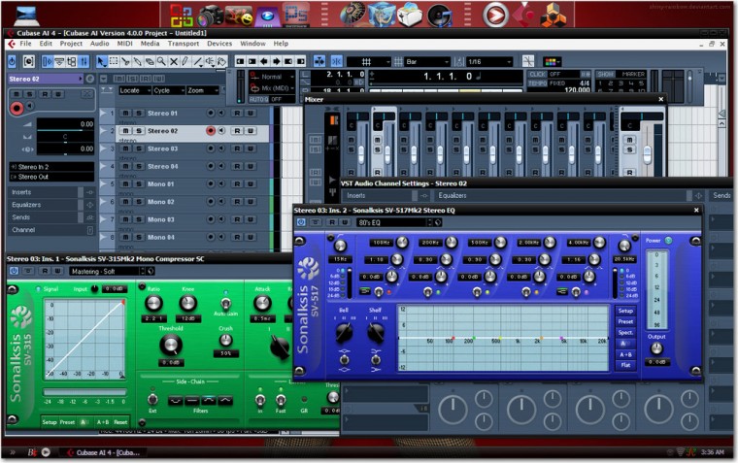Open the 1/16 quantize dropdown
The width and height of the screenshot is (738, 463).
point(489,62)
